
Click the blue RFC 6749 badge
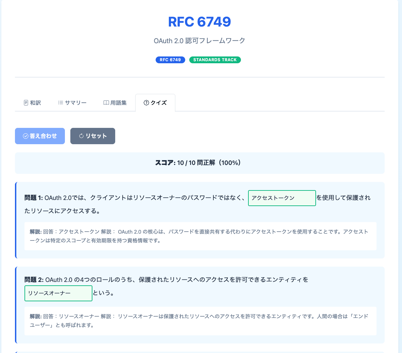(170, 60)
